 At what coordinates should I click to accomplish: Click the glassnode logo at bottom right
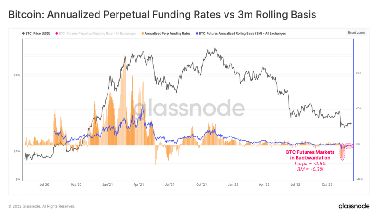[354, 206]
